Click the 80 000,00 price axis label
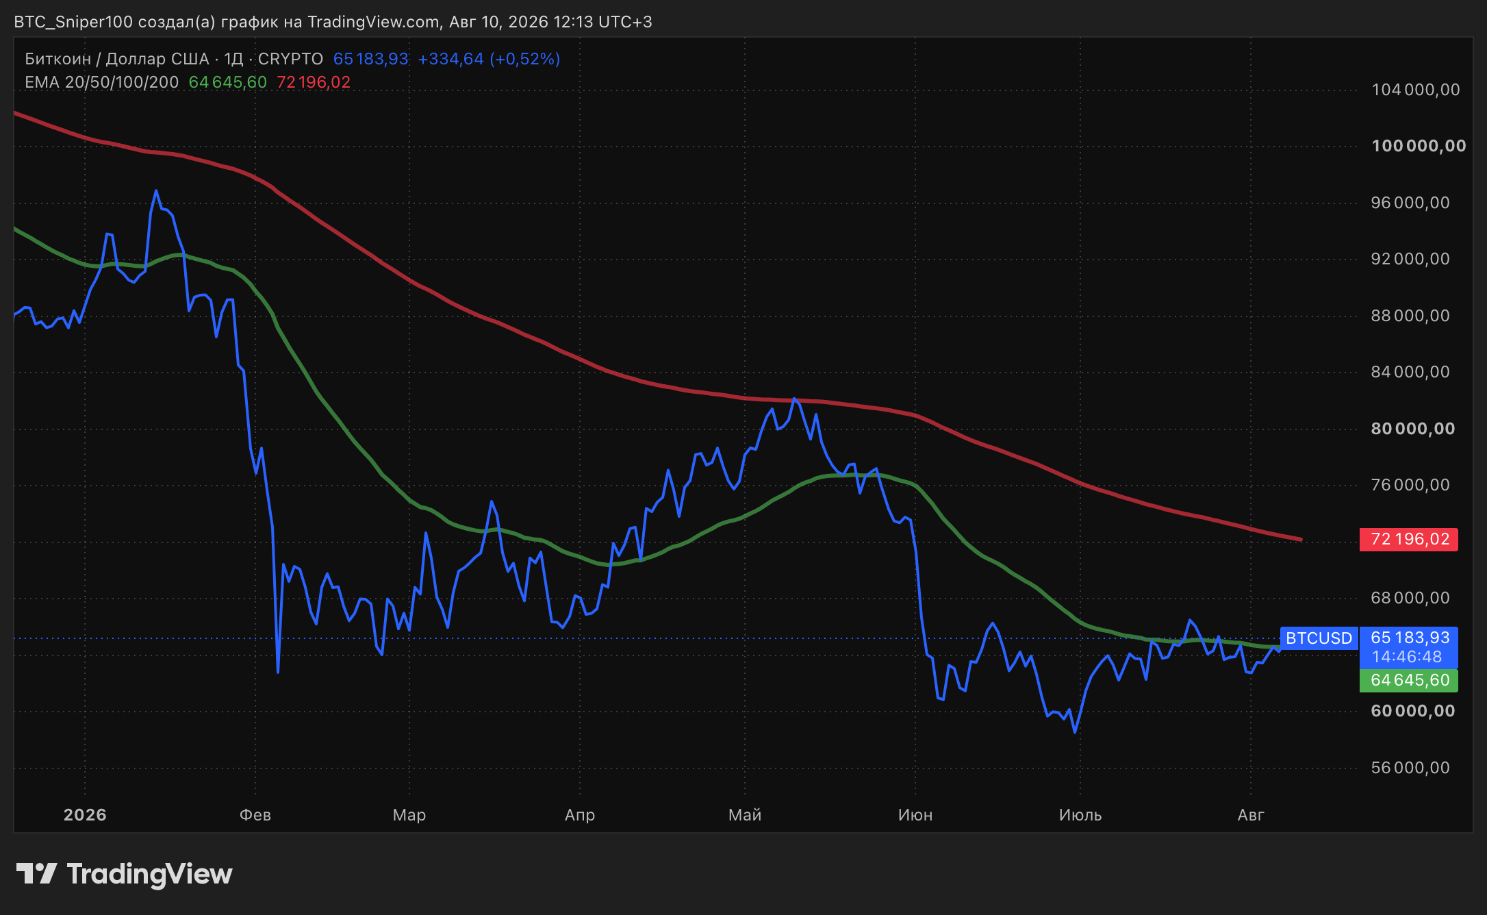The height and width of the screenshot is (915, 1487). [1412, 429]
